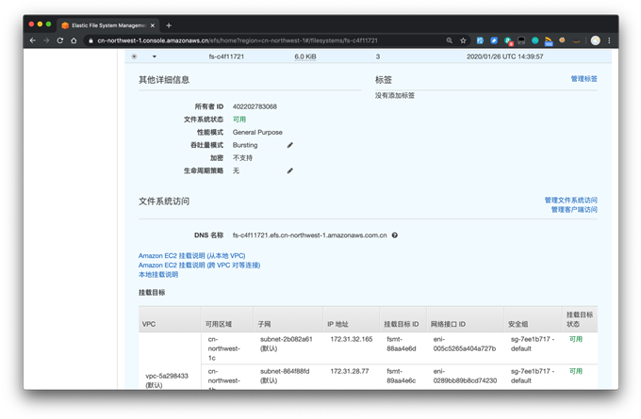Show help for the DNS name
Image resolution: width=641 pixels, height=419 pixels.
[x=394, y=235]
